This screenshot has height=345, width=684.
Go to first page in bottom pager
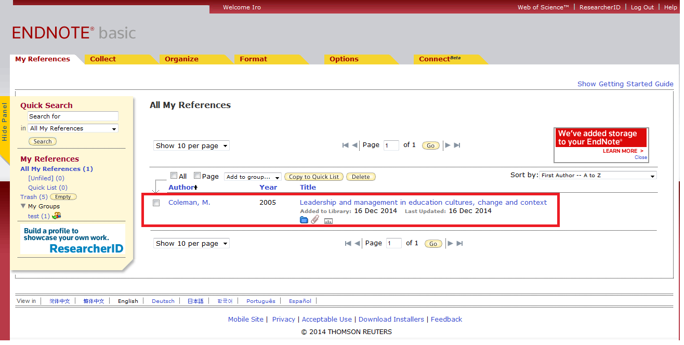click(348, 243)
